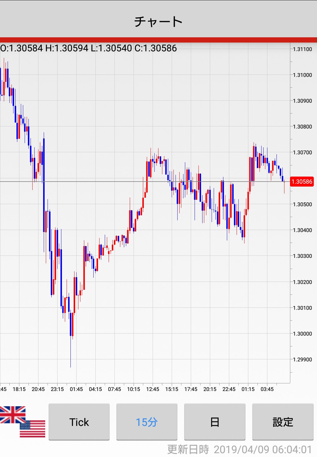317x457 pixels.
Task: Tap the 更新日時 update timestamp
Action: point(239,449)
